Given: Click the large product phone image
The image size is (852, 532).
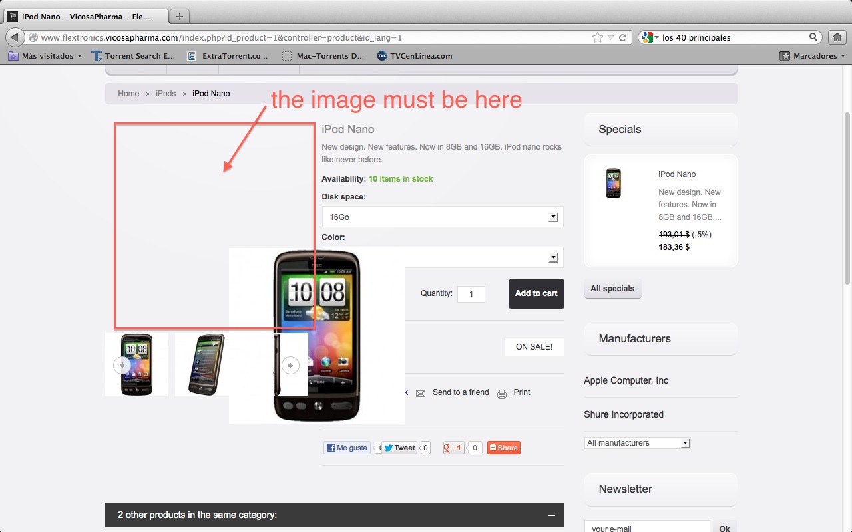Looking at the screenshot, I should (317, 336).
